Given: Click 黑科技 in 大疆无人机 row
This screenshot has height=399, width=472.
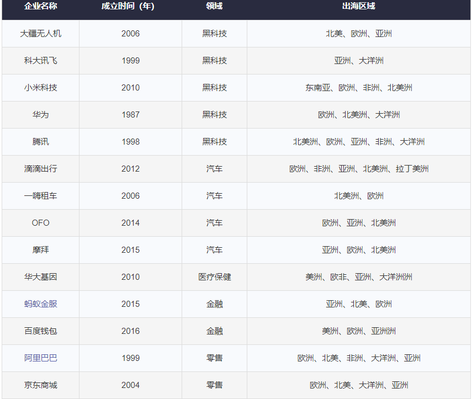Looking at the screenshot, I should [x=214, y=34].
